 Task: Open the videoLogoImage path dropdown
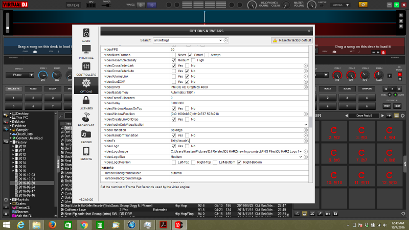point(301,151)
